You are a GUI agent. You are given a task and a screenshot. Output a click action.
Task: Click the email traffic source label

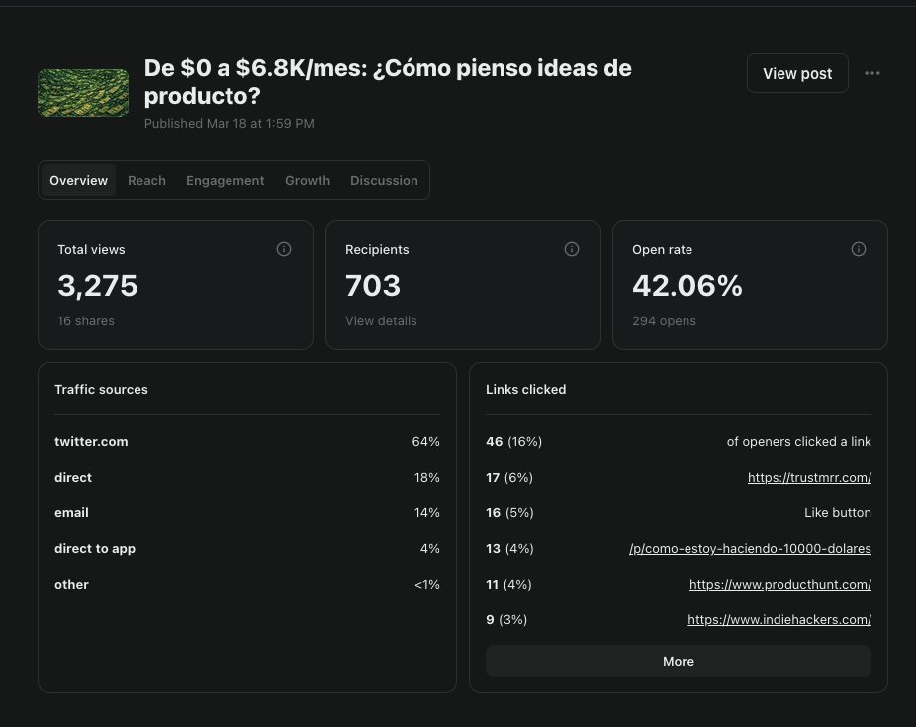point(71,512)
